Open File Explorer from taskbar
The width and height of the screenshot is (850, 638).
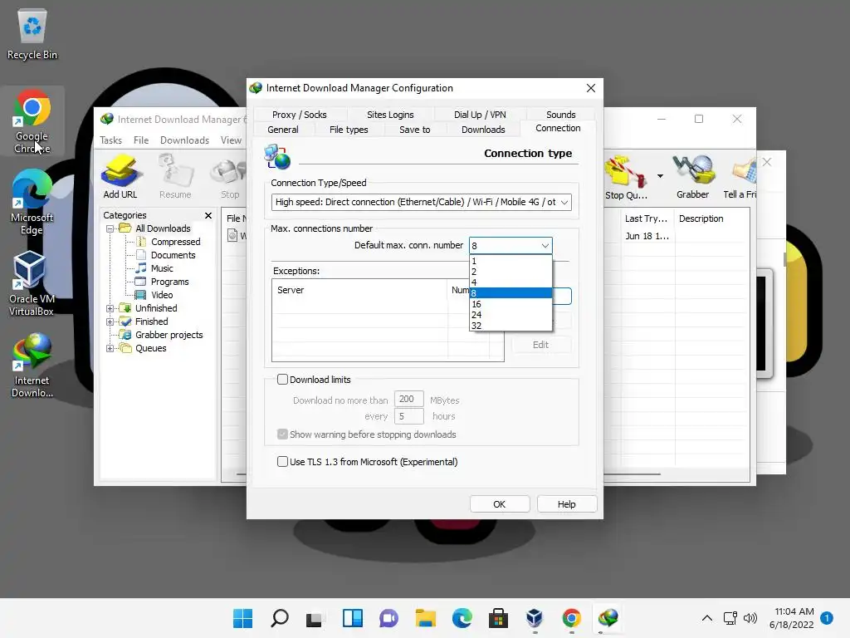[x=426, y=618]
